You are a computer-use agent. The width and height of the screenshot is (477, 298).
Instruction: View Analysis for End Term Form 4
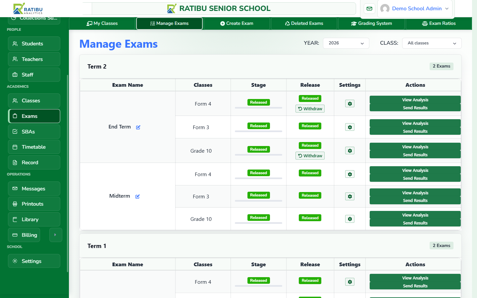(415, 100)
